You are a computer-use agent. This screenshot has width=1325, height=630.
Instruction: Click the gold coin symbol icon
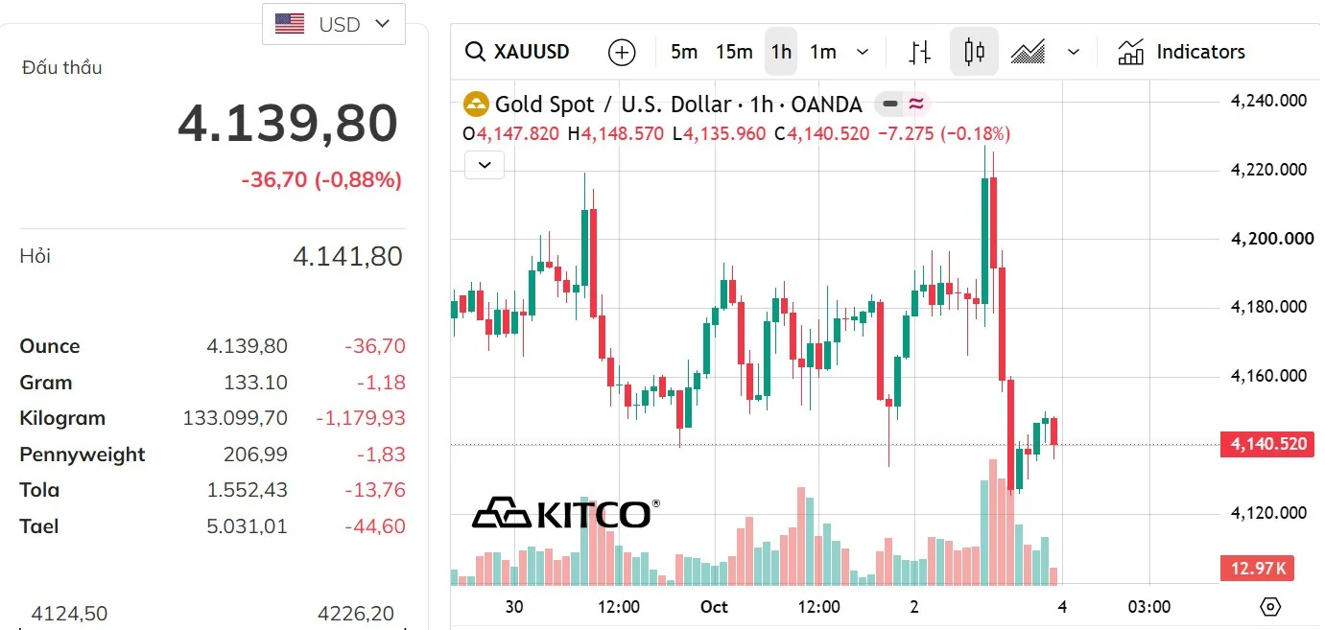click(x=475, y=104)
